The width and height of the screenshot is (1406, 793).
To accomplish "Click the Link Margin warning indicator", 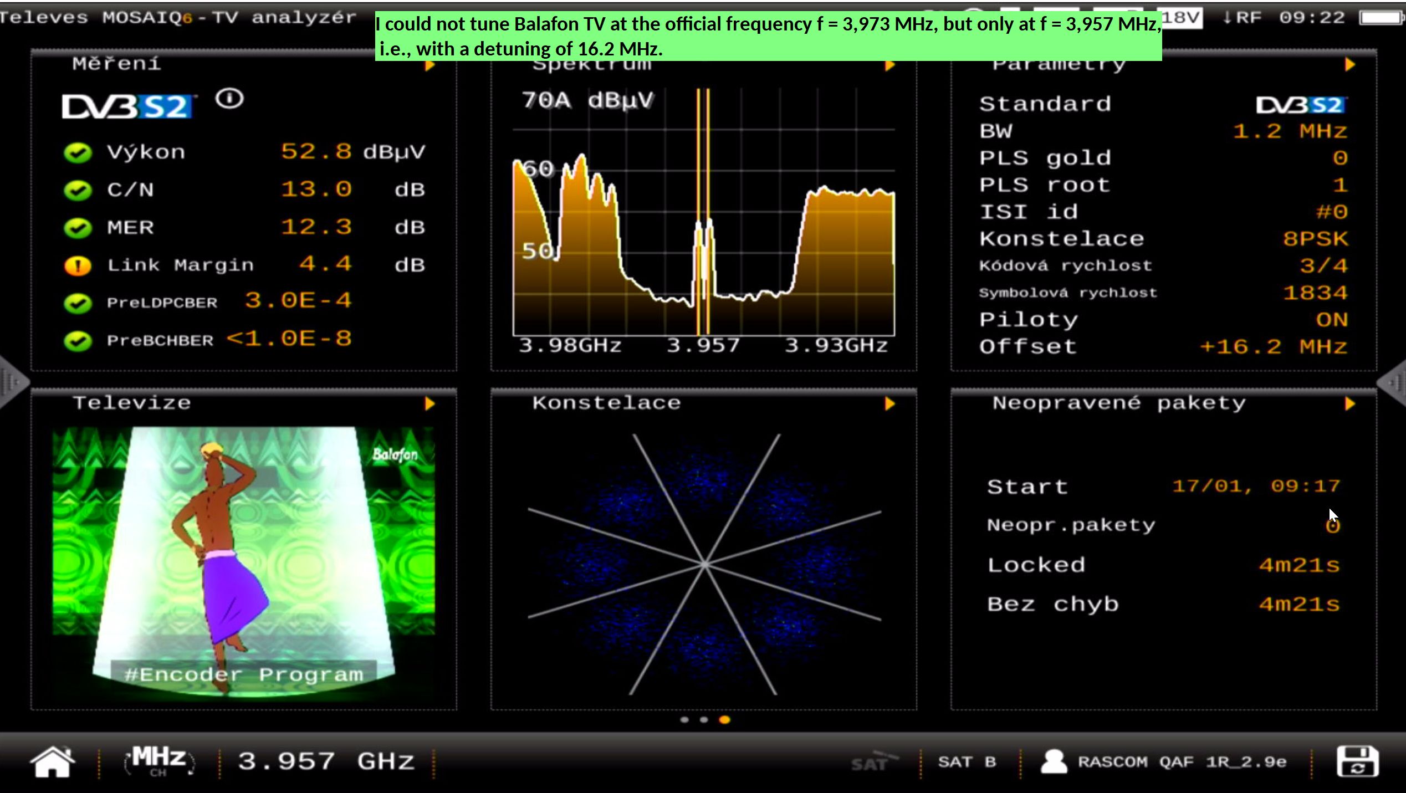I will (x=78, y=265).
